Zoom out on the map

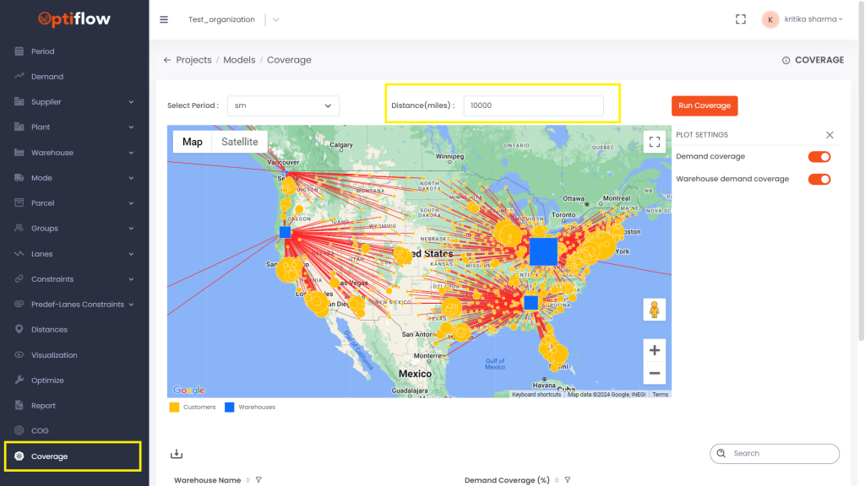(655, 373)
